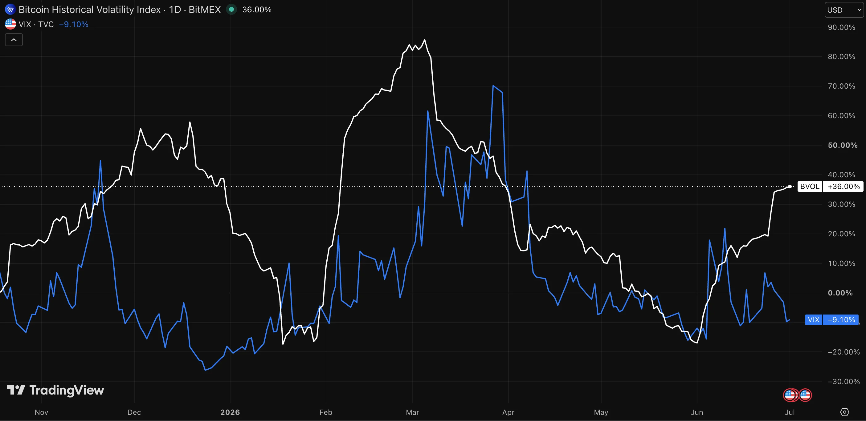
Task: Click the 36.00% value in the legend
Action: coord(257,10)
